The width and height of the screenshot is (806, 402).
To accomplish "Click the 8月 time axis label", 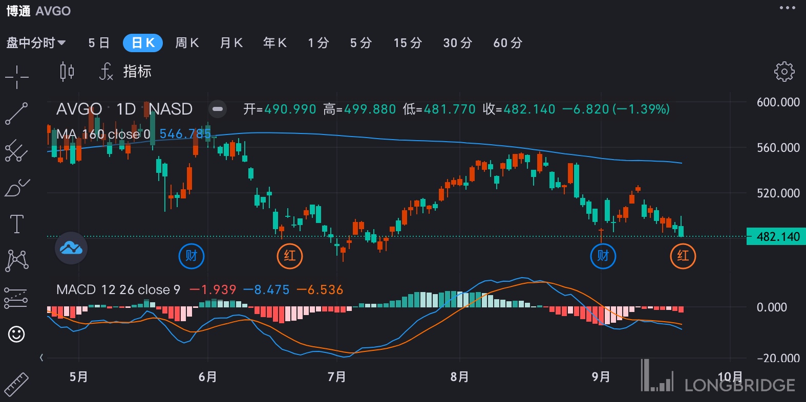I will coord(460,377).
